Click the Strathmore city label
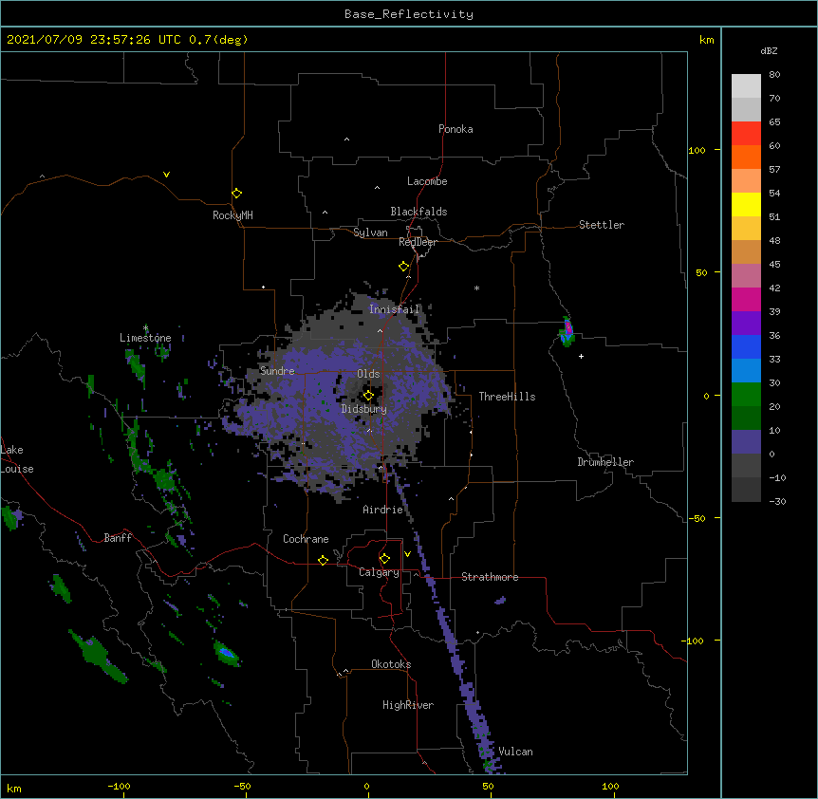The image size is (818, 799). pos(490,577)
